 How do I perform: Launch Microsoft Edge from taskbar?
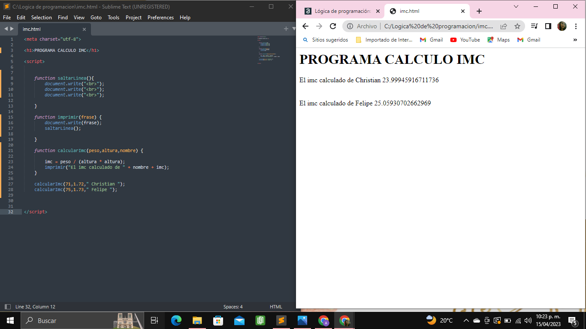pyautogui.click(x=176, y=320)
